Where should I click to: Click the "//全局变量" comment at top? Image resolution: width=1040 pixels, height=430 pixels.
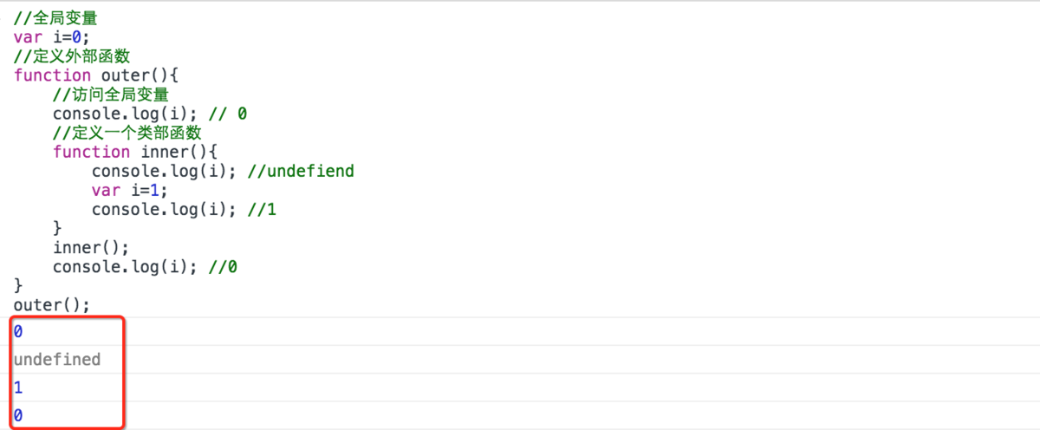tap(55, 17)
